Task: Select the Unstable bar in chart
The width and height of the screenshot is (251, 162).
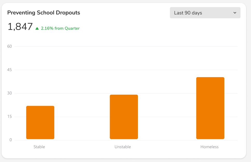Action: (124, 117)
